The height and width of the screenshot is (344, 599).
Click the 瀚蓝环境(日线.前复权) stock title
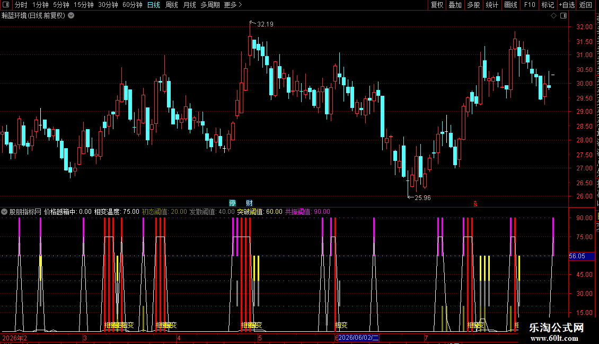[x=33, y=16]
